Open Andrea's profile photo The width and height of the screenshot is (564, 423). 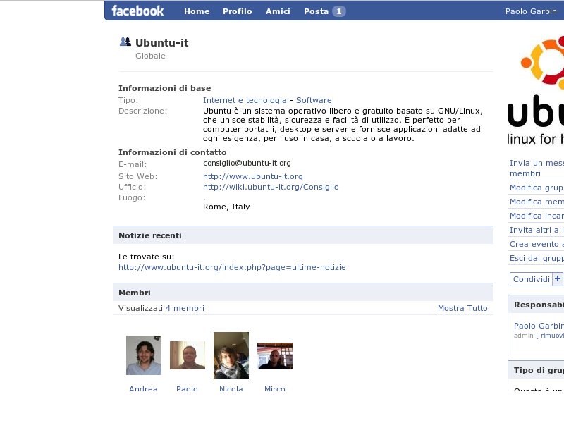point(144,355)
